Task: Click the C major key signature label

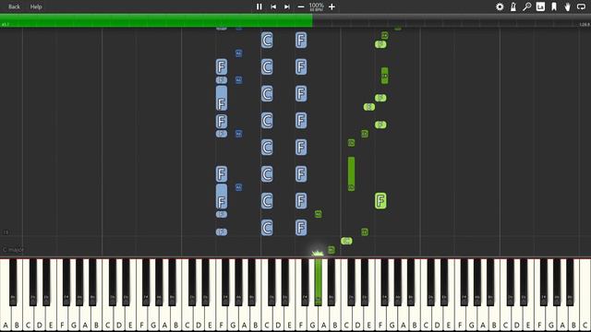Action: [13, 250]
